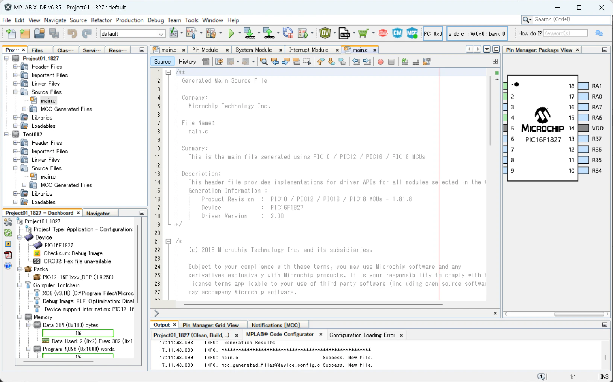This screenshot has width=613, height=382.
Task: Toggle pin RB6 box in package view
Action: pos(583,149)
